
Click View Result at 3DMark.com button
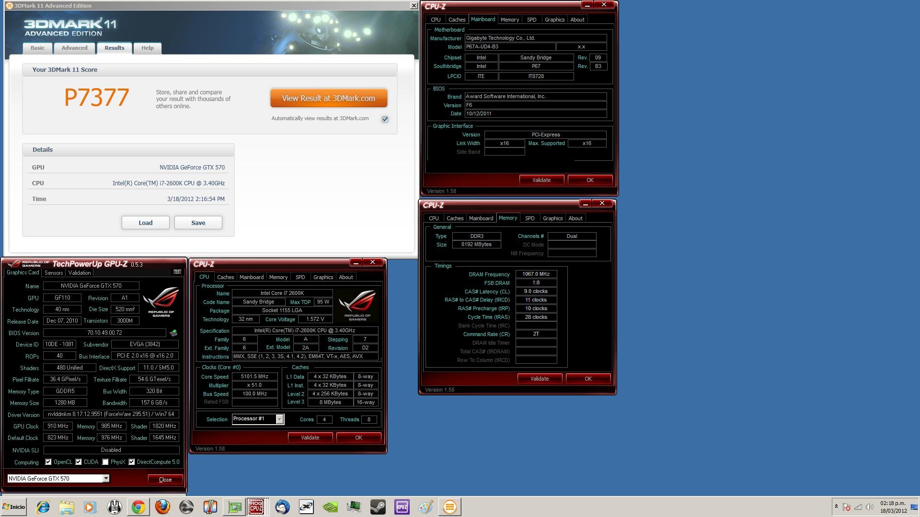[x=329, y=98]
